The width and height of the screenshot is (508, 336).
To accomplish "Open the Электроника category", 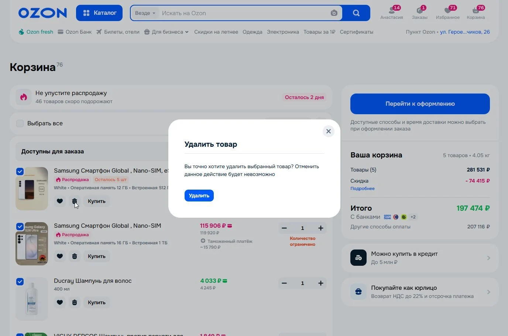I will 283,32.
